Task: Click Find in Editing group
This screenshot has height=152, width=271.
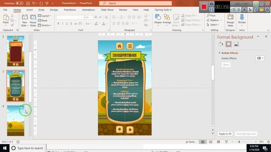Action: (x=211, y=16)
